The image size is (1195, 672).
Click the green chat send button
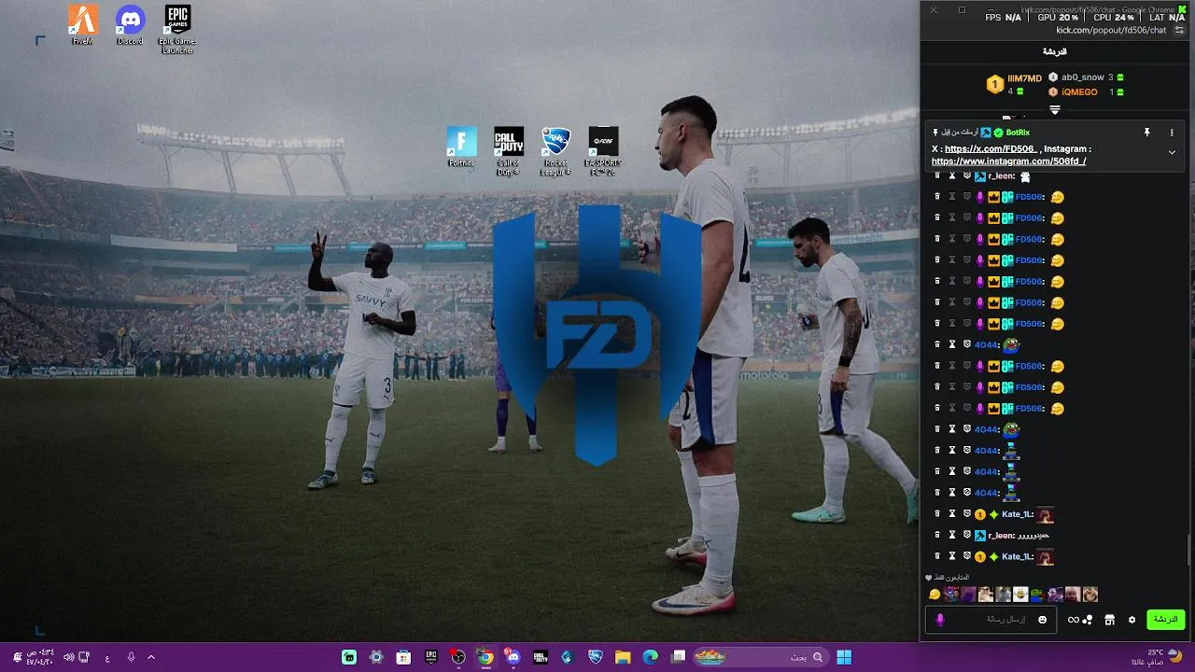pos(1166,620)
